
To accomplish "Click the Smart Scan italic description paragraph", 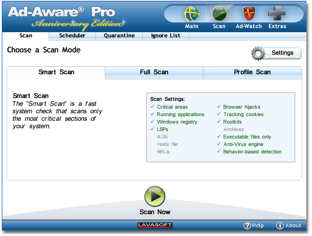I will 58,115.
